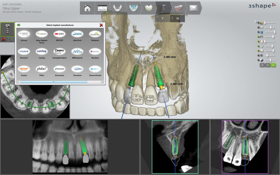Screen dimensions: 280x175
Task: Switch to implant tab 7
Action: pyautogui.click(x=162, y=18)
